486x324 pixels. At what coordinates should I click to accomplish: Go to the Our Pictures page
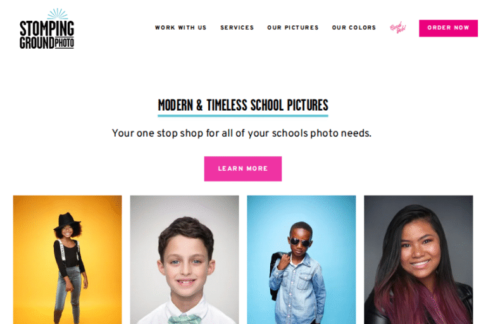pos(293,28)
